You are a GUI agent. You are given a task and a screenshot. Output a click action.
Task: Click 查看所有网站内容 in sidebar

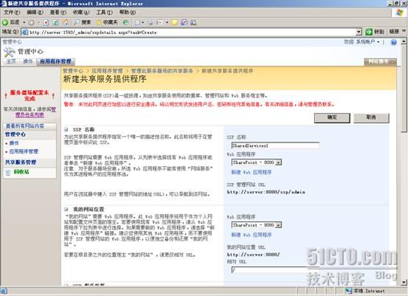coord(25,126)
